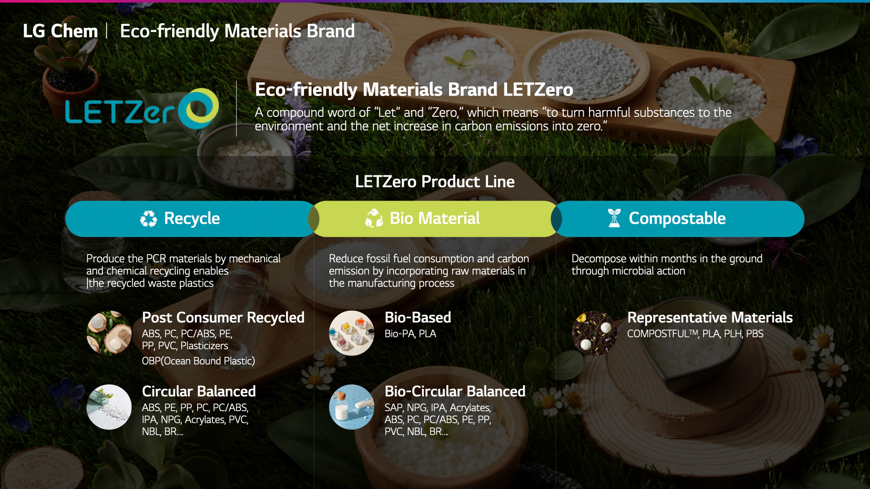Click the Post Consumer Recycled heading

(223, 318)
